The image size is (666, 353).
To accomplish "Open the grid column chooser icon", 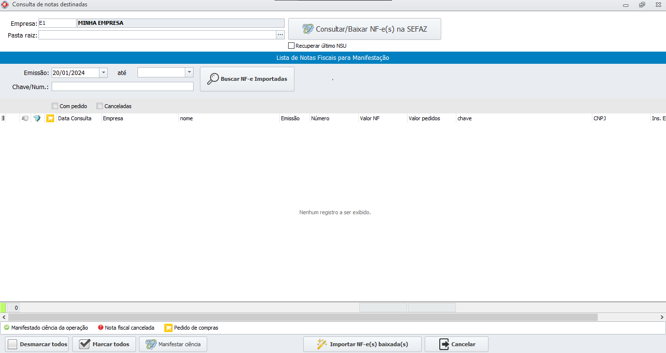I will (3, 118).
